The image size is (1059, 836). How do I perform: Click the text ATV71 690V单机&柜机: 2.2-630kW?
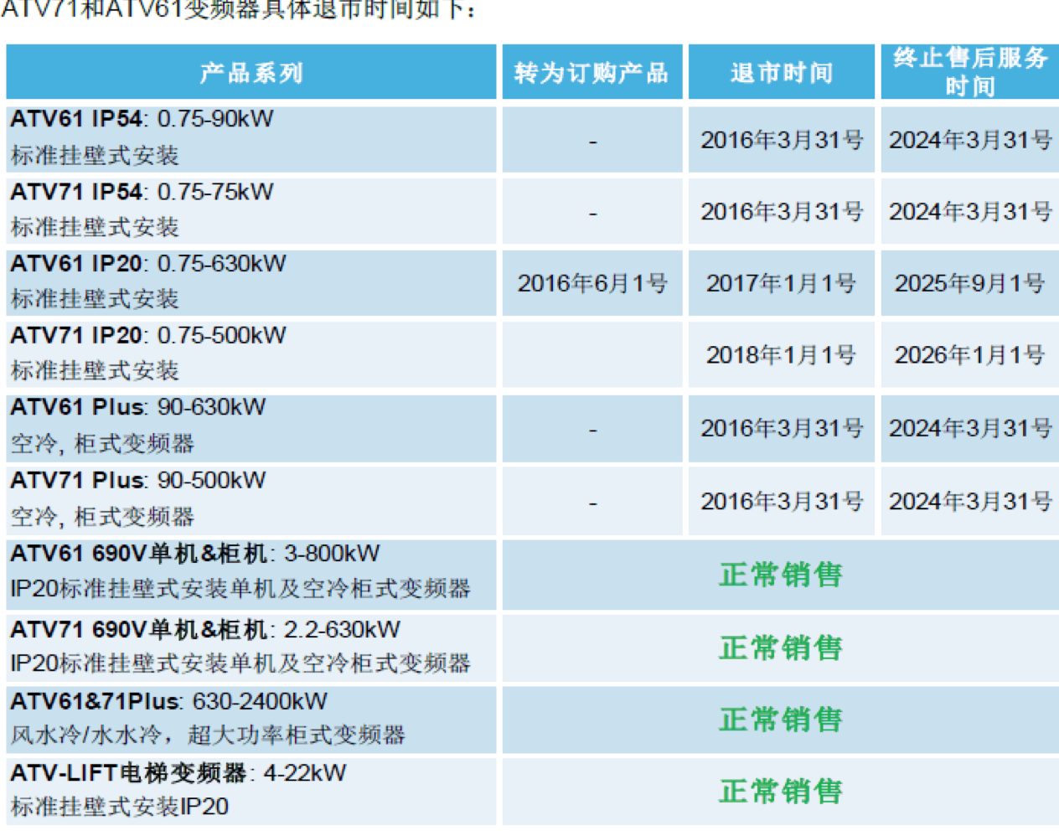[x=206, y=630]
